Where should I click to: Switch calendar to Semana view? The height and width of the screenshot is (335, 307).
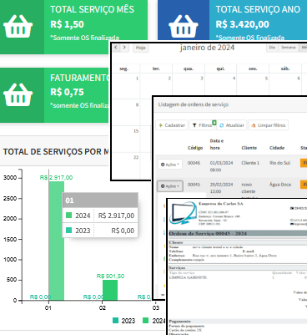288,48
